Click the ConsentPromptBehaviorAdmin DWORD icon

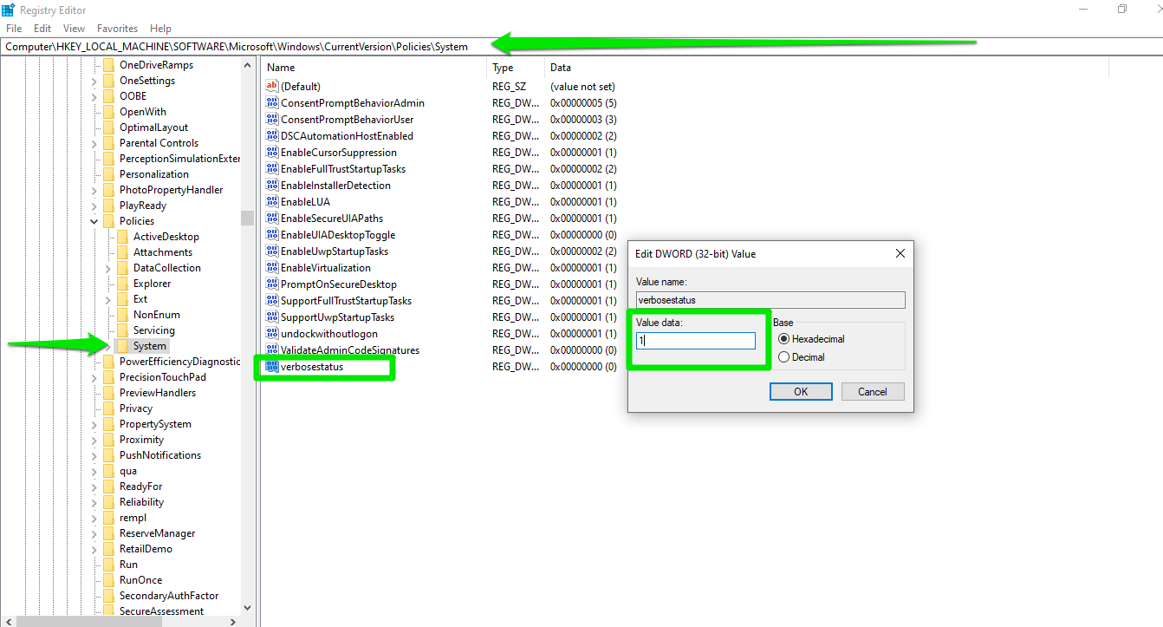coord(272,103)
